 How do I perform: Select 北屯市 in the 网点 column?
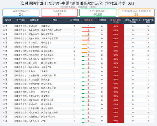pyautogui.click(x=44, y=72)
